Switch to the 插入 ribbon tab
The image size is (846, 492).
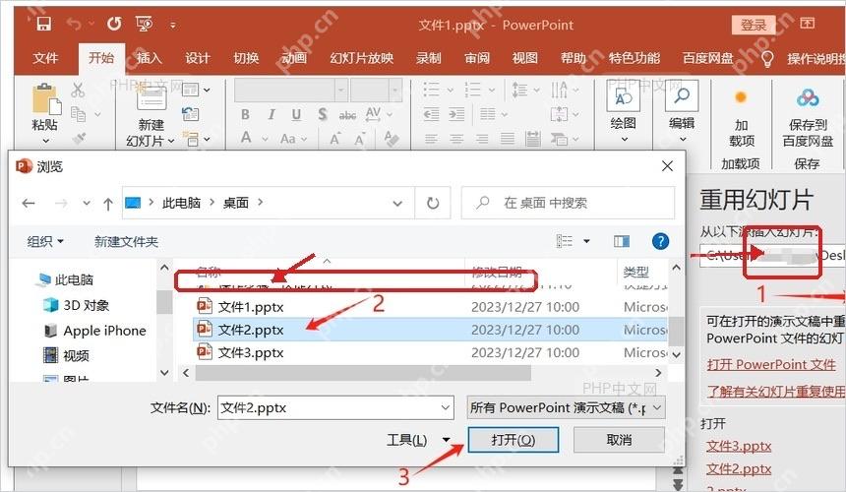point(149,58)
